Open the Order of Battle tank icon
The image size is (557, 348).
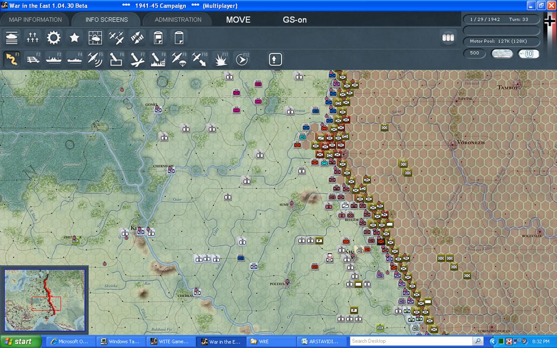[12, 38]
